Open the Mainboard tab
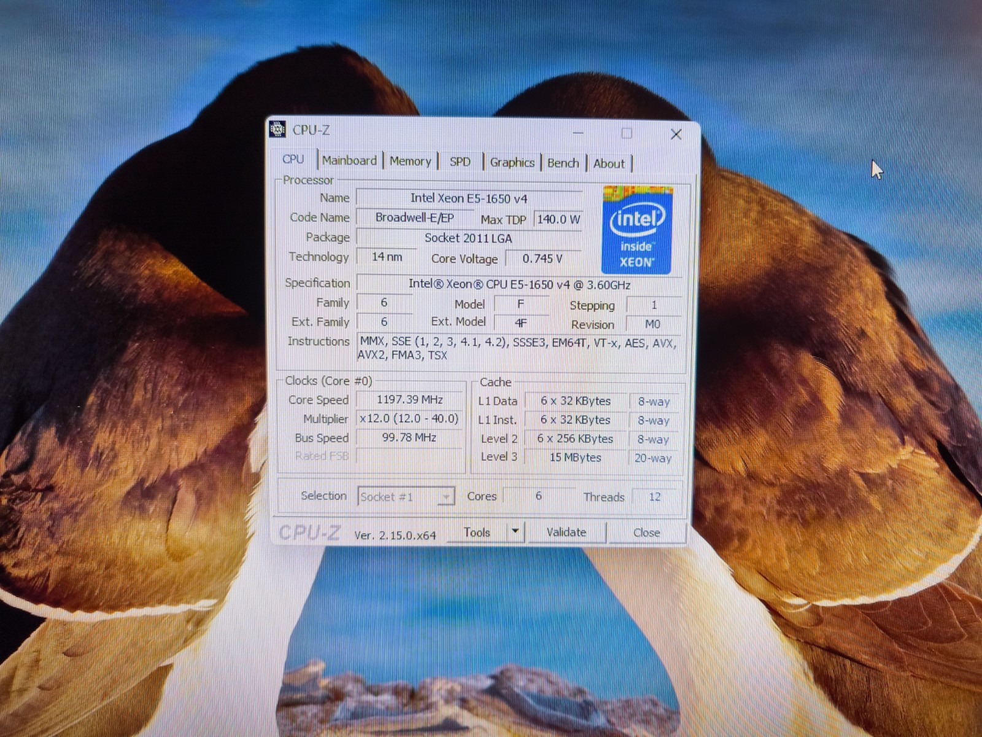This screenshot has width=982, height=737. click(x=349, y=160)
